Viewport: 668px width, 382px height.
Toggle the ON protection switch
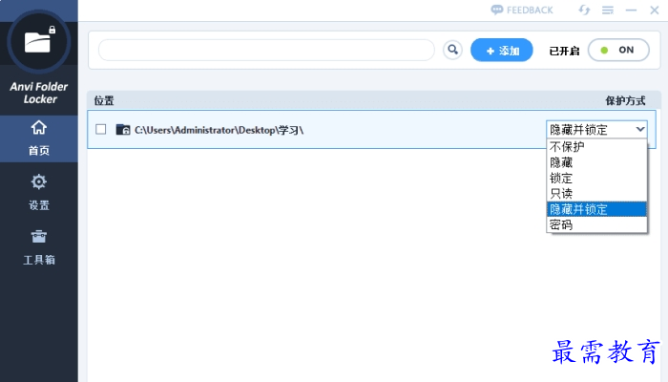tap(618, 51)
